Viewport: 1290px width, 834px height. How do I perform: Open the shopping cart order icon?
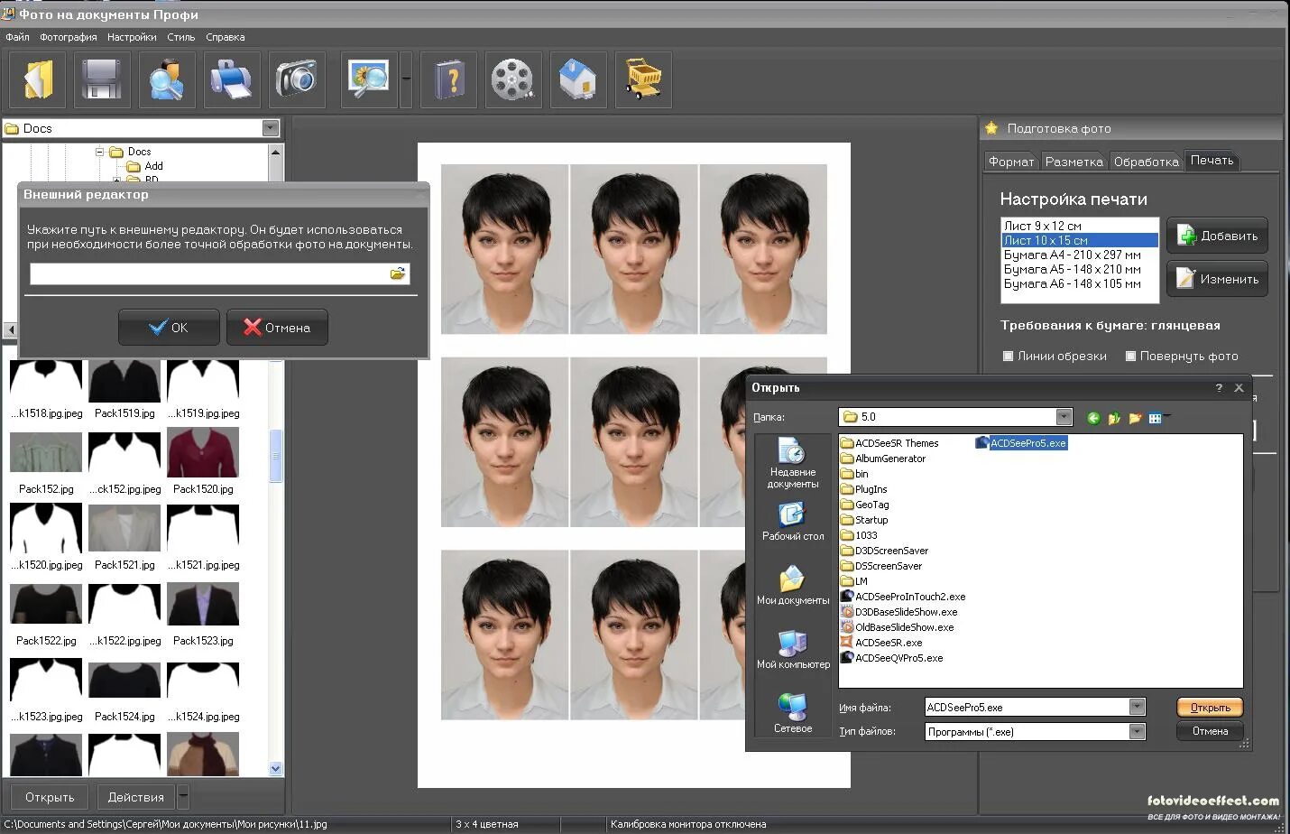643,79
